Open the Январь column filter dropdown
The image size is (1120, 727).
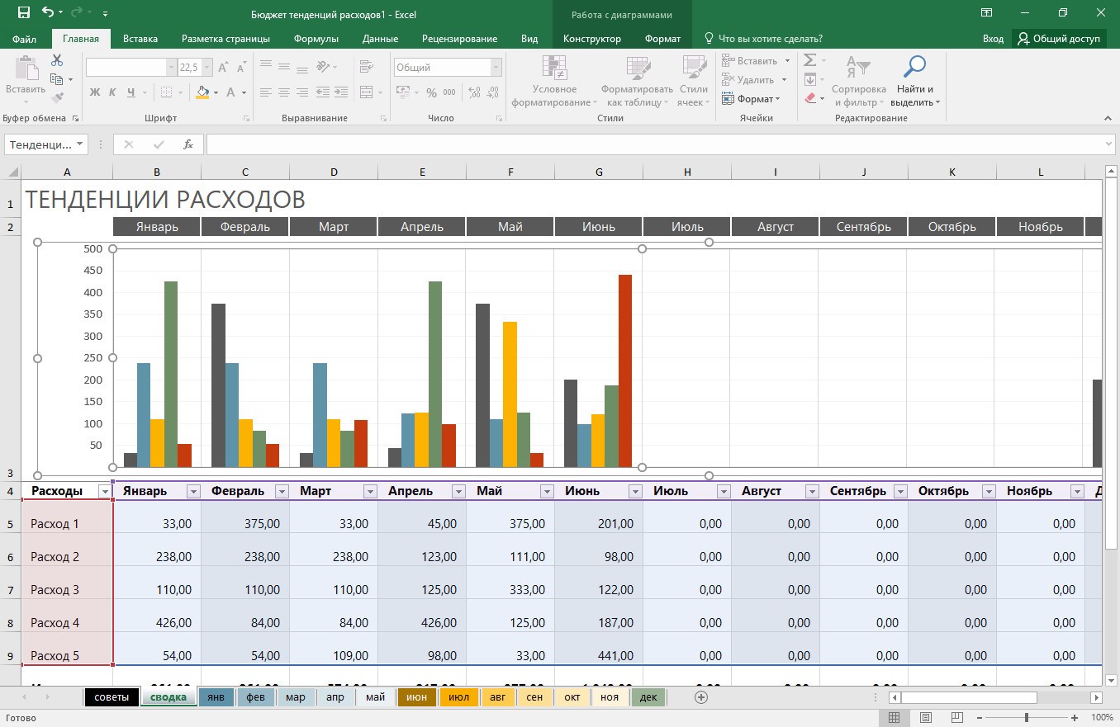point(193,492)
